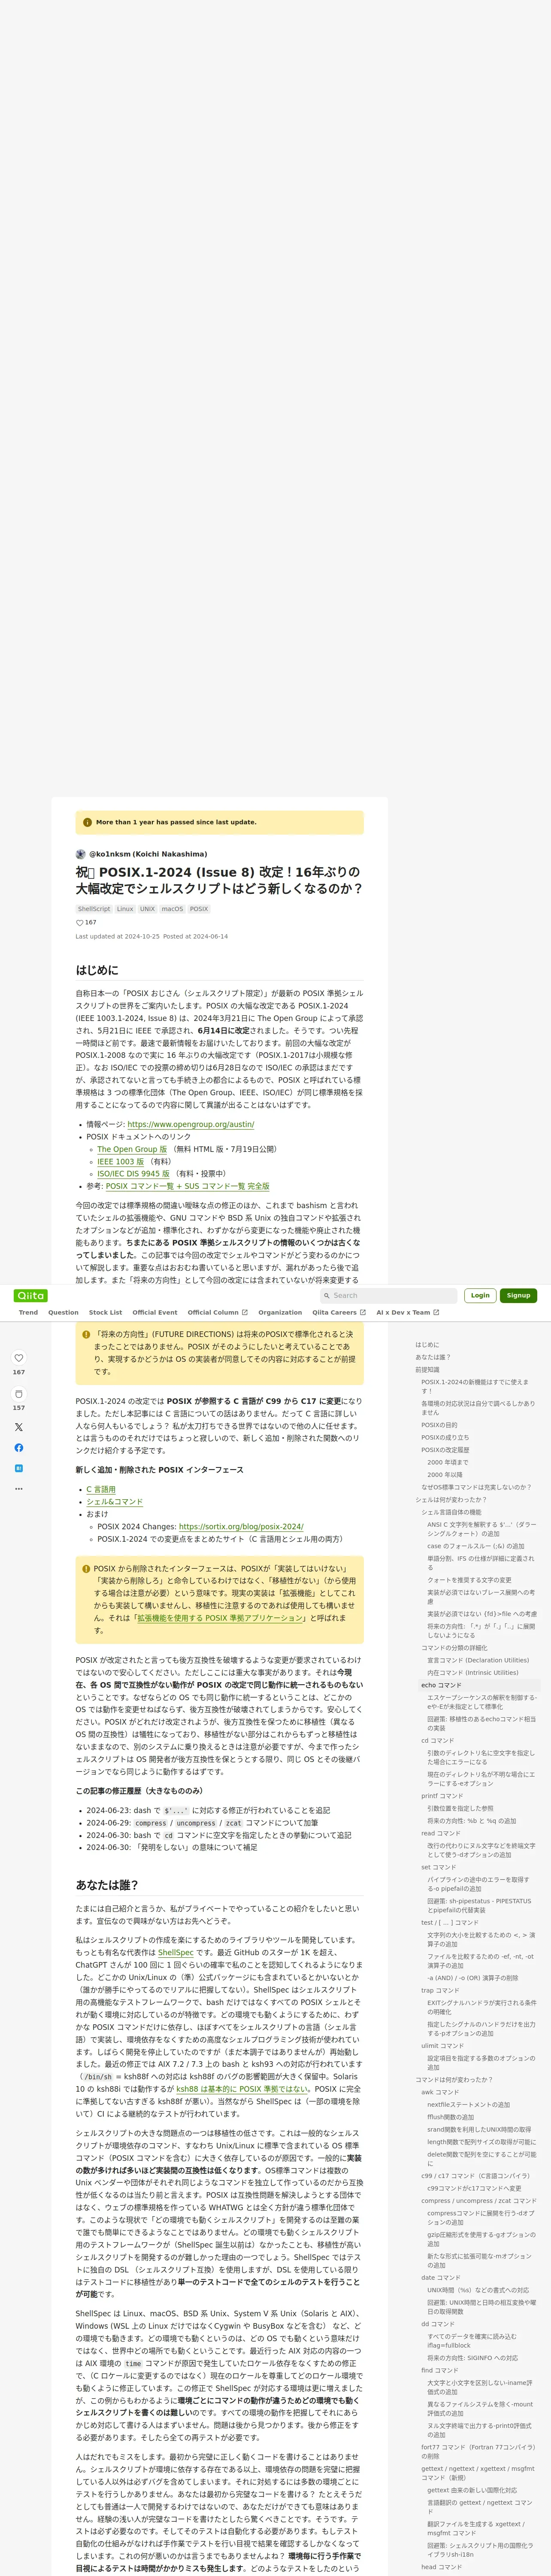This screenshot has width=551, height=2576.
Task: Click the UNIX tag
Action: click(147, 909)
